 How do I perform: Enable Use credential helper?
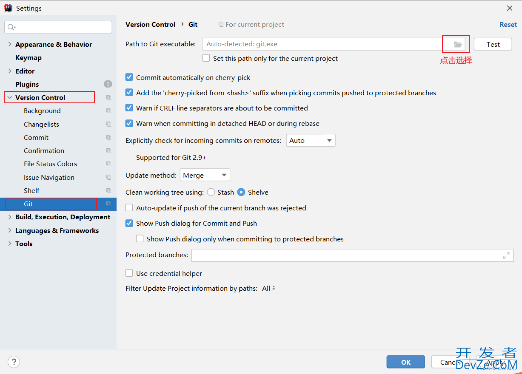click(129, 273)
